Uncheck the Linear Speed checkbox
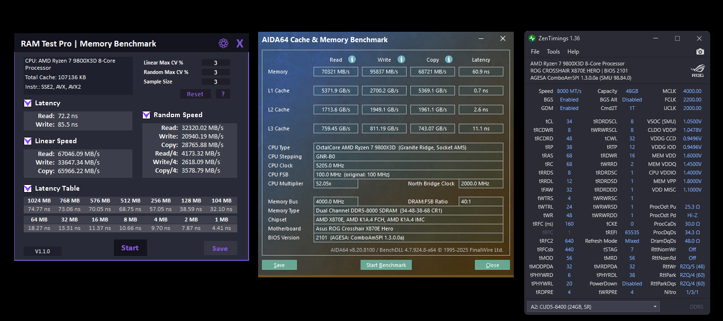 28,141
